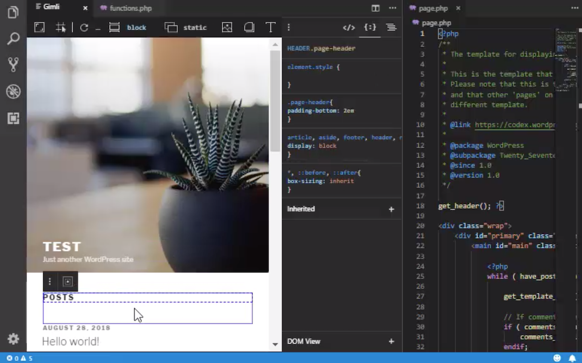This screenshot has width=582, height=363.
Task: Click the viewport resize square icon in Gimli toolbar
Action: tap(39, 28)
